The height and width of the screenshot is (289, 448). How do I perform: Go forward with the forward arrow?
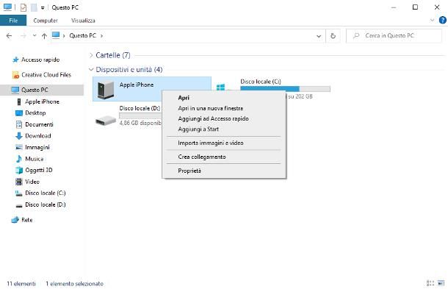coord(24,36)
